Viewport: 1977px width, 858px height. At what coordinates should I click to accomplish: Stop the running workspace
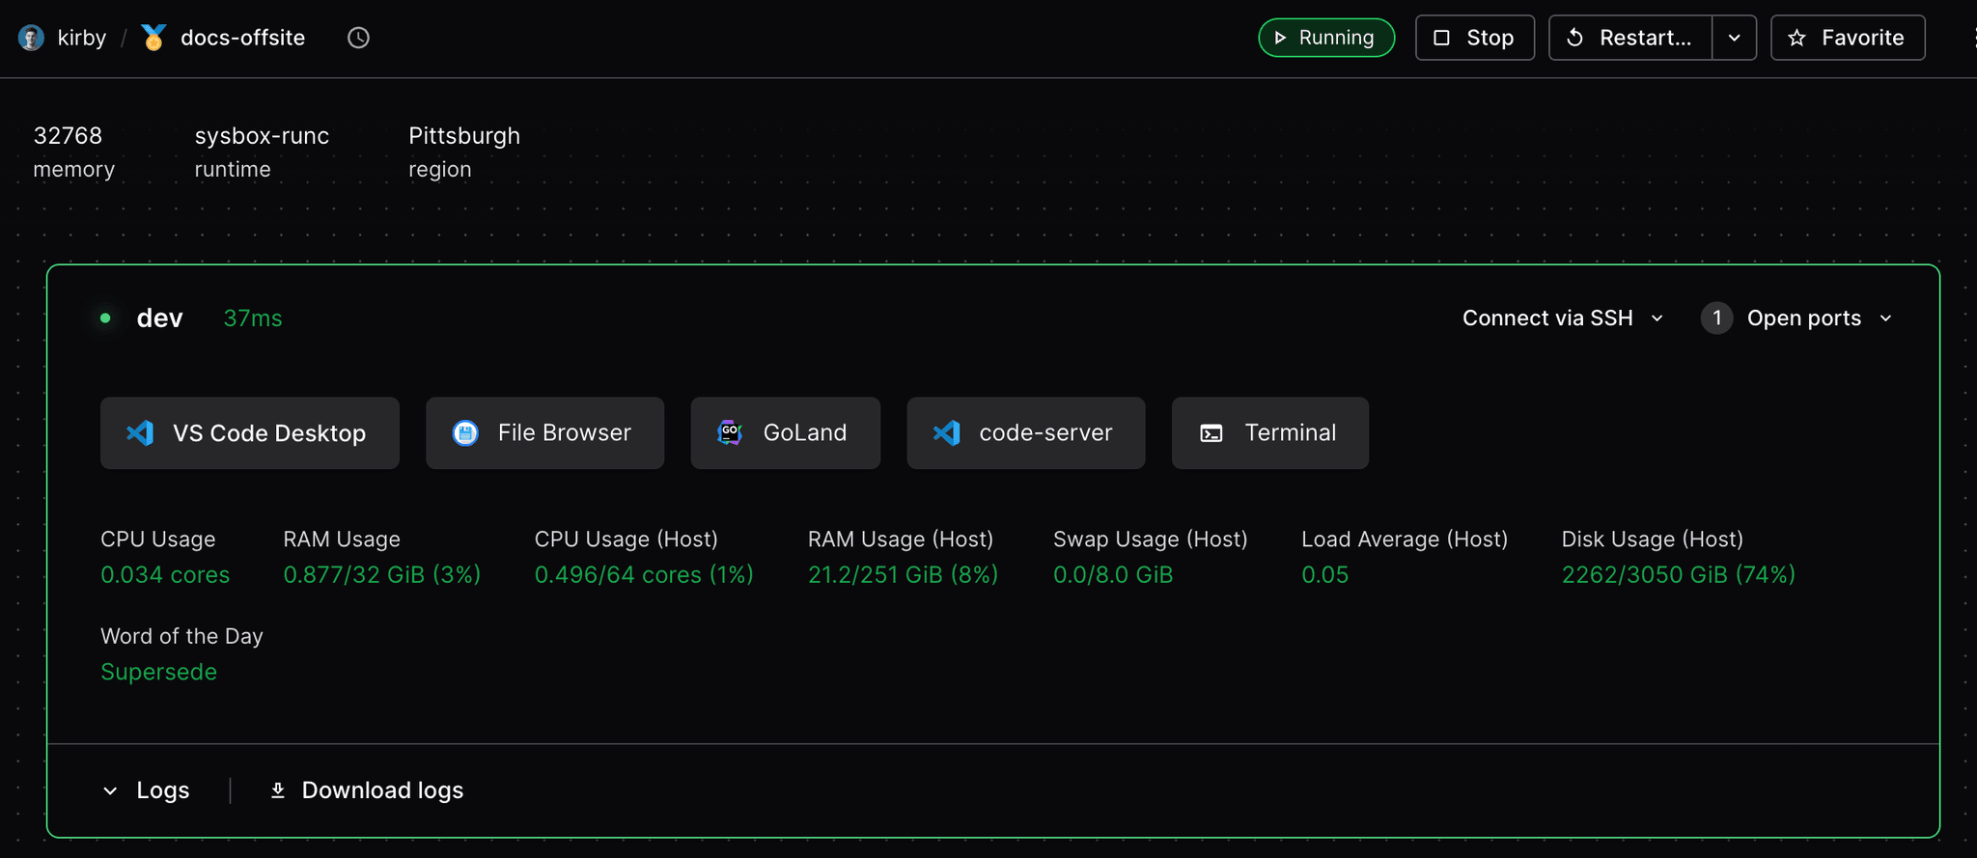(1474, 38)
